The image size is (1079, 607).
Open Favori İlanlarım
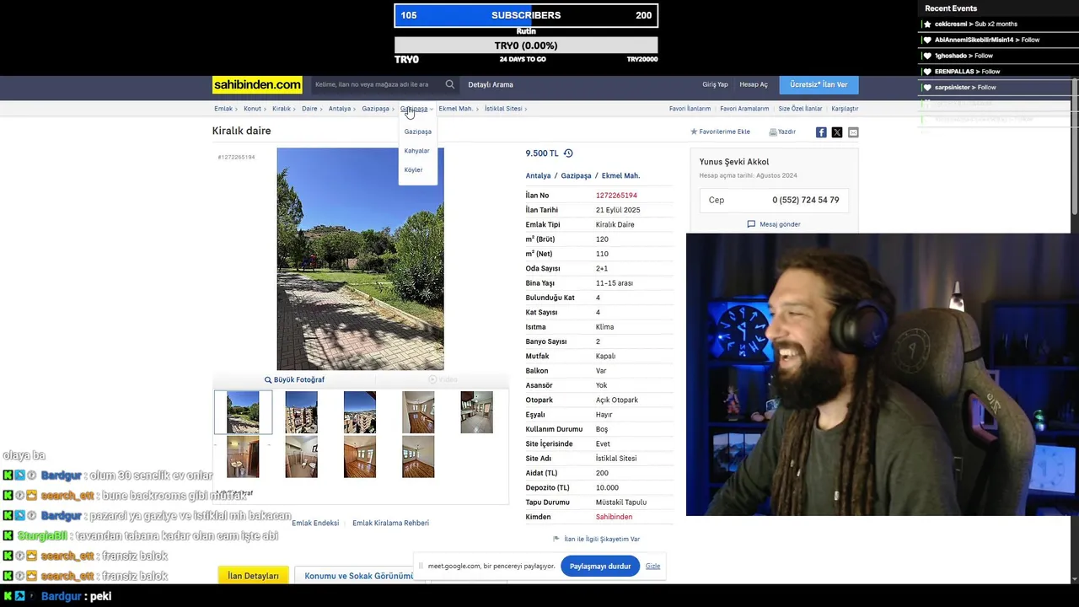point(690,109)
